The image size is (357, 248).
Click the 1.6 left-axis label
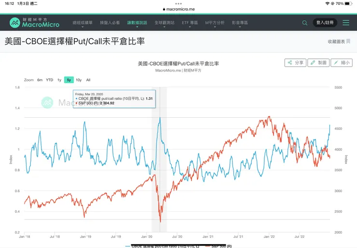(17, 87)
